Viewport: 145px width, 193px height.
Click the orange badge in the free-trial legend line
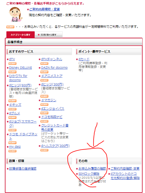click(x=10, y=27)
